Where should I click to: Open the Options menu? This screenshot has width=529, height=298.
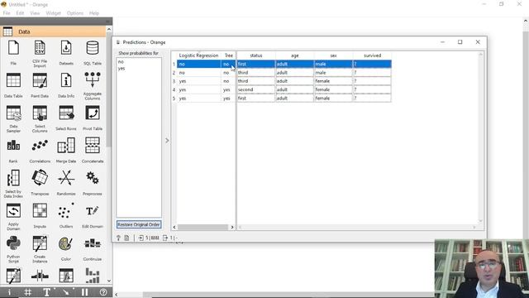pos(75,13)
